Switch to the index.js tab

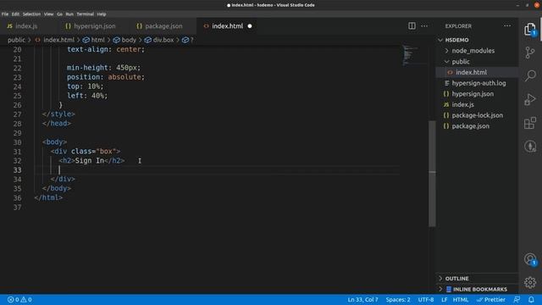pyautogui.click(x=22, y=26)
